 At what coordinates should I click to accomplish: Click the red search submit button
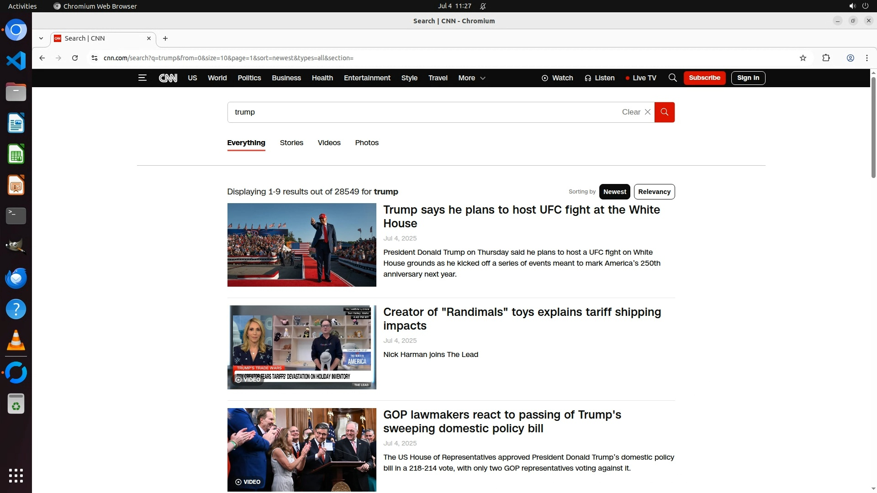[664, 112]
